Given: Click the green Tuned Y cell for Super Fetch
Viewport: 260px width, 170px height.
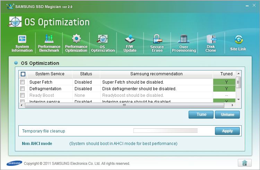Looking at the screenshot, I should (x=224, y=82).
